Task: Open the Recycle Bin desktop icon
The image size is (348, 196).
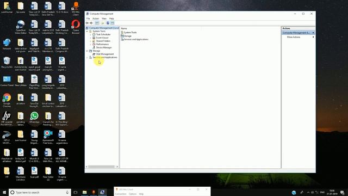Action: click(x=7, y=63)
